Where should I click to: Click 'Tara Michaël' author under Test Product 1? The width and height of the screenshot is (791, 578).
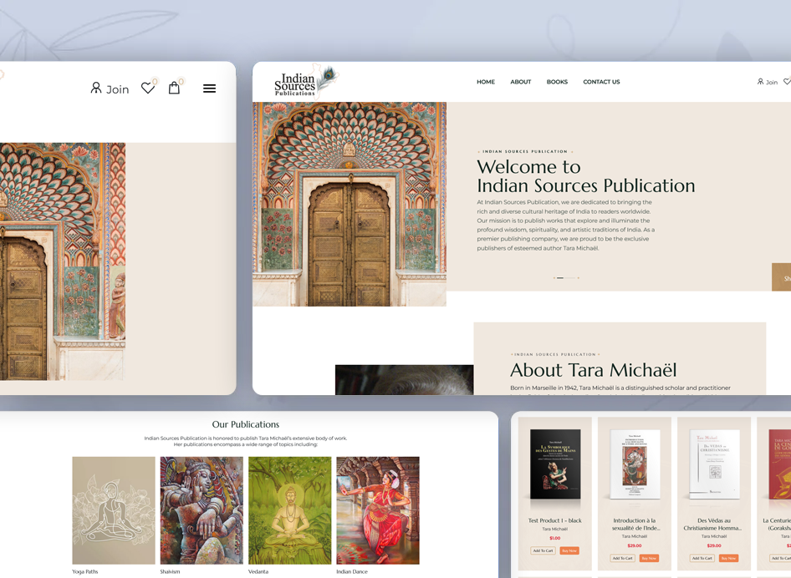point(555,529)
